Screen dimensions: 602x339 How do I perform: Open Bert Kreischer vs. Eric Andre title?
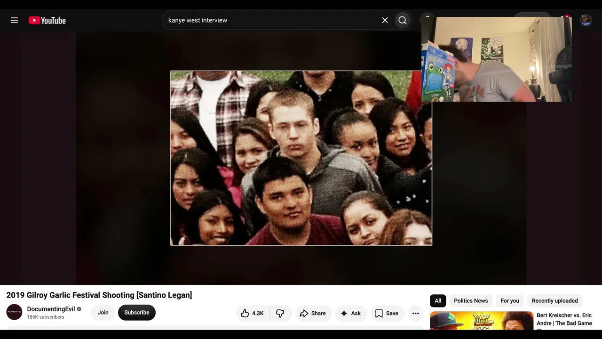[564, 319]
